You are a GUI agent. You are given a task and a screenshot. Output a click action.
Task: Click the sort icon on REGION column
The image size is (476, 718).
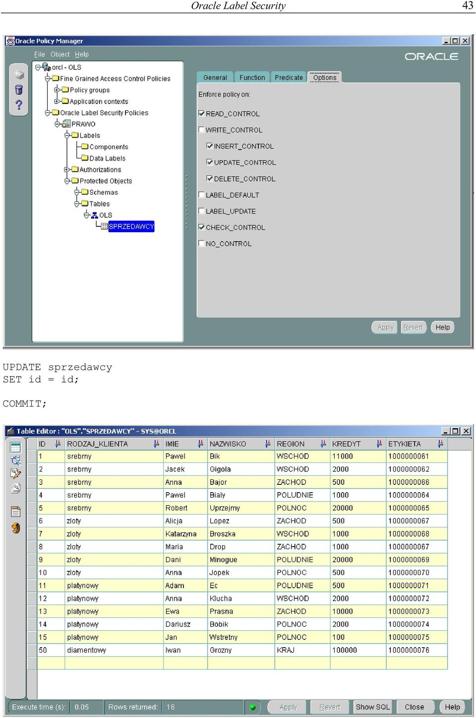pos(323,444)
